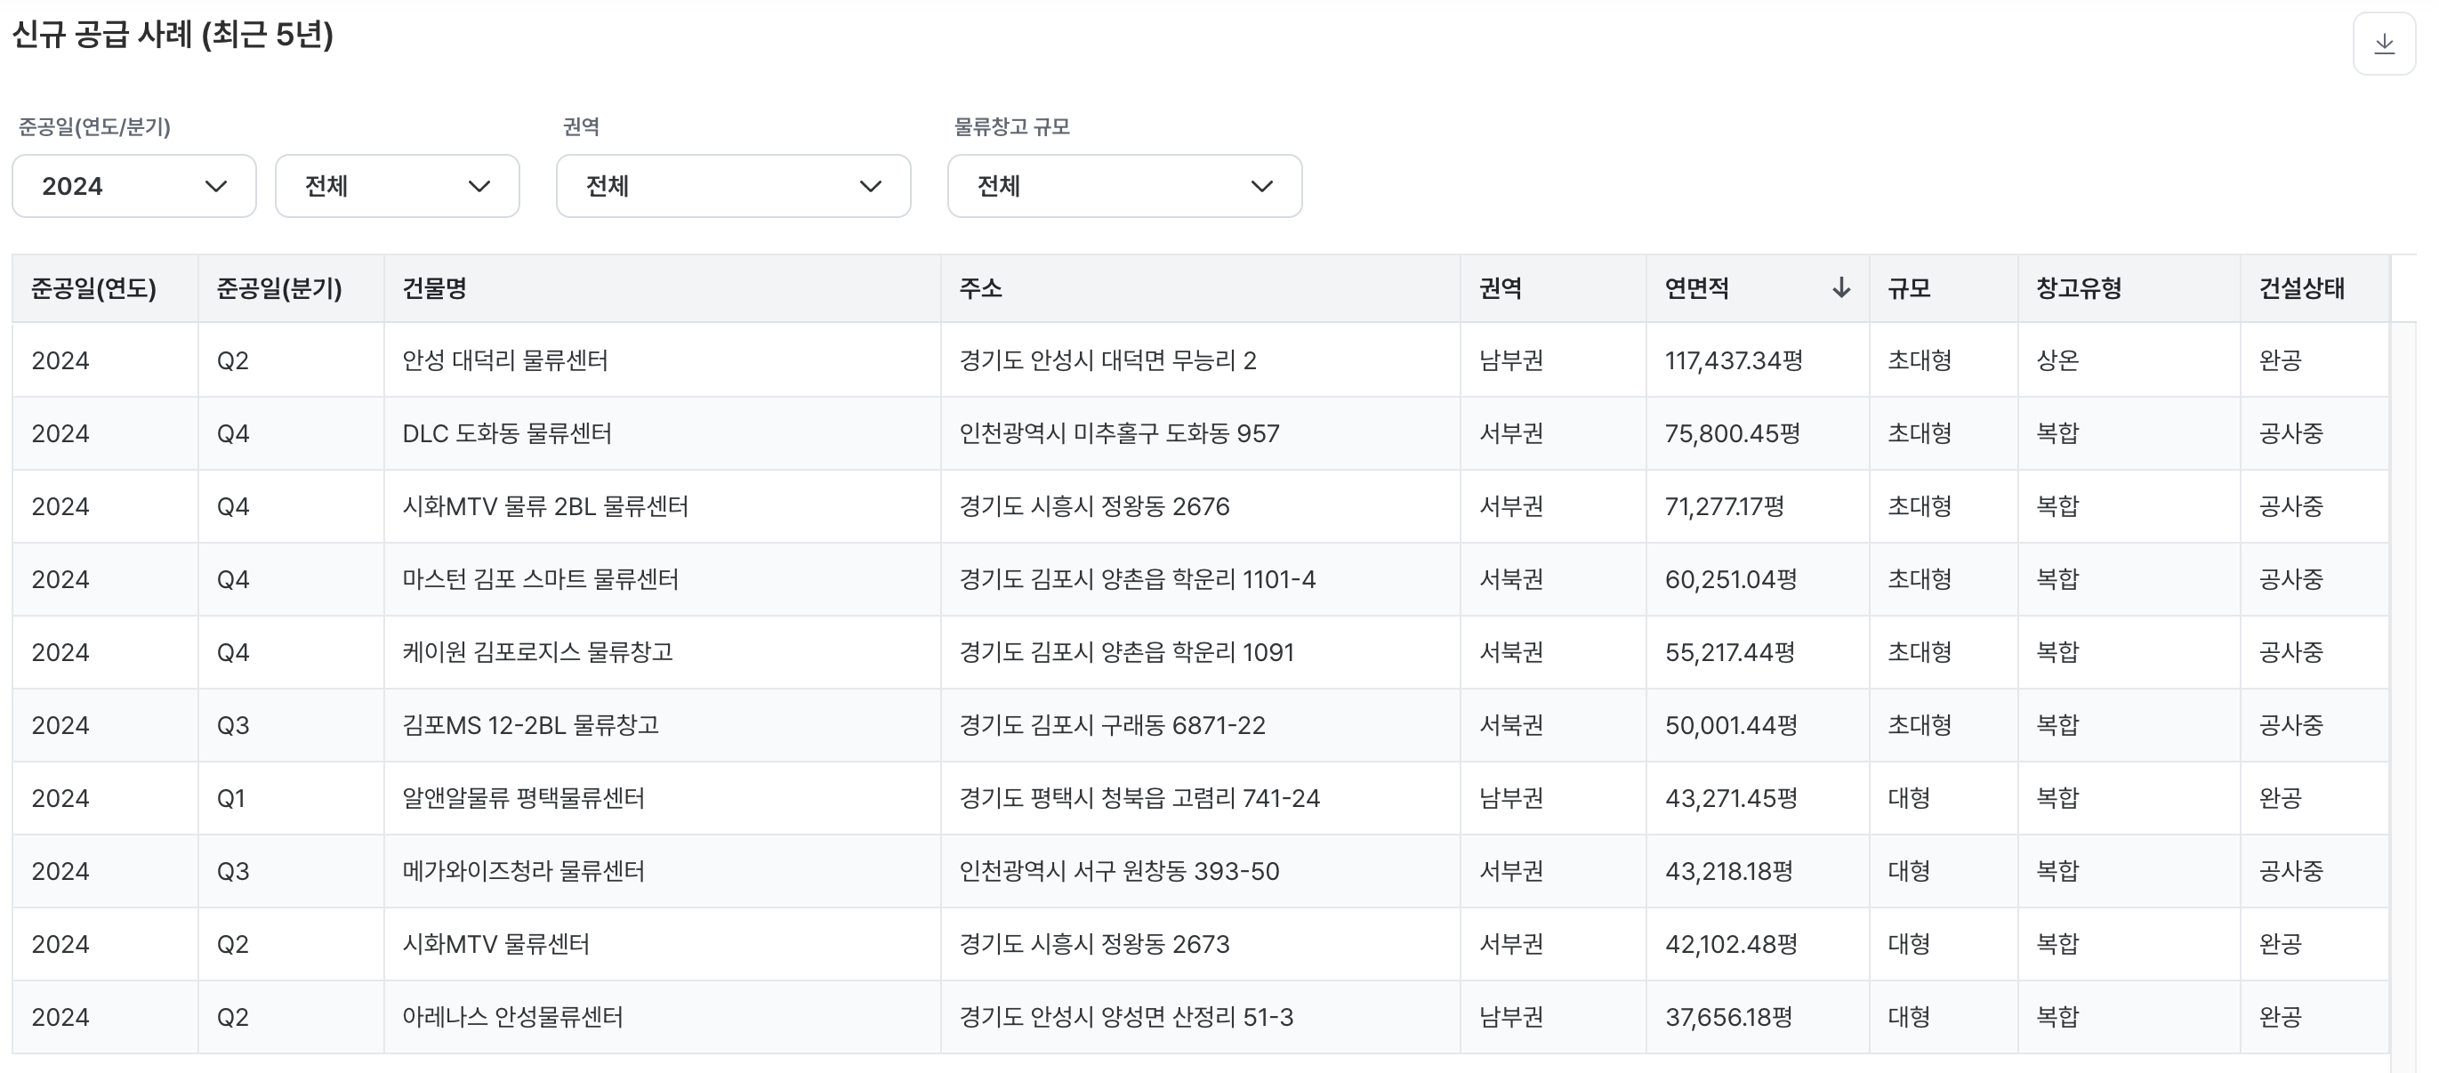Expand the 권역 region dropdown
Viewport: 2439px width, 1073px height.
[733, 187]
